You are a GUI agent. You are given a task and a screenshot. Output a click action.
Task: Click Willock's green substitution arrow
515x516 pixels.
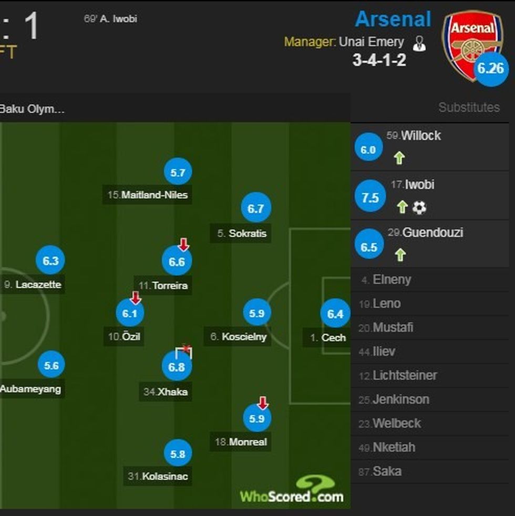(399, 158)
